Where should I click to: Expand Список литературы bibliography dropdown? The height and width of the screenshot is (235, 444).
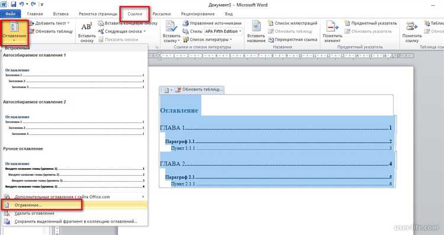tap(230, 40)
